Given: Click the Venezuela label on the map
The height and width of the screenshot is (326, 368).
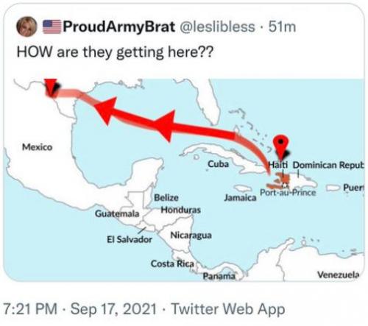Looking at the screenshot, I should [x=338, y=274].
